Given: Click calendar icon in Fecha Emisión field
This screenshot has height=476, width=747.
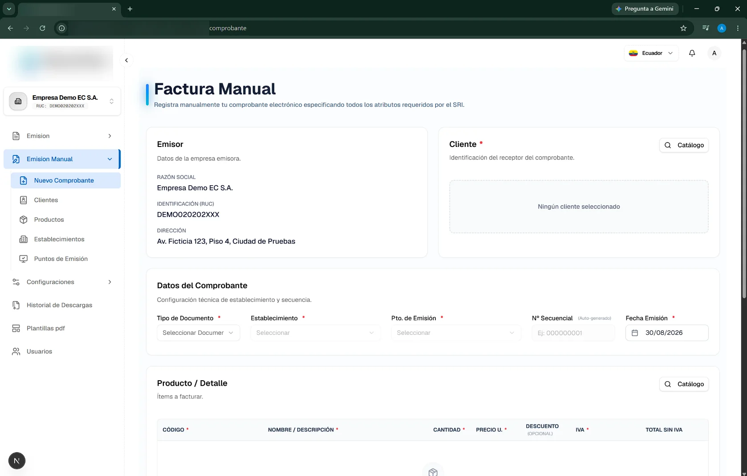Looking at the screenshot, I should [635, 333].
